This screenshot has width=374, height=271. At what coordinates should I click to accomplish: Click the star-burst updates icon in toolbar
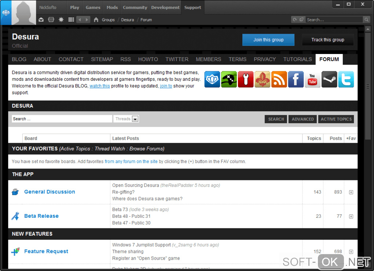pos(61,19)
